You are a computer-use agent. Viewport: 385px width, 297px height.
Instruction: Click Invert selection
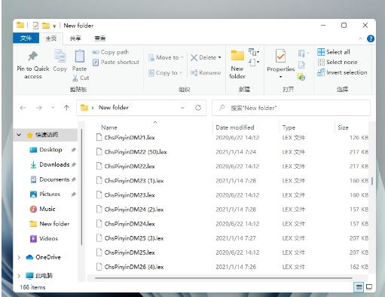click(342, 72)
